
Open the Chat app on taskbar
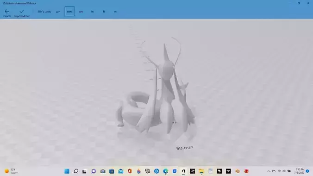(x=94, y=171)
